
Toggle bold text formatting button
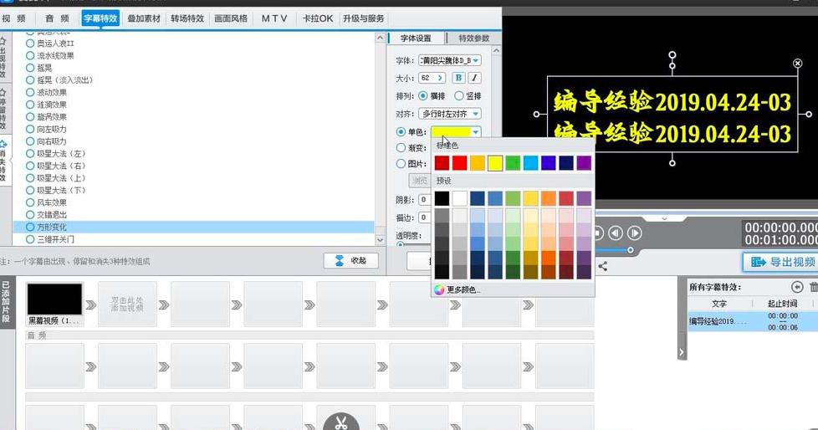pos(458,78)
